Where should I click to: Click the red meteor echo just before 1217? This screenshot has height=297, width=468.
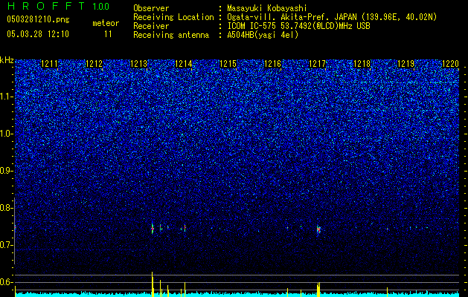point(318,230)
